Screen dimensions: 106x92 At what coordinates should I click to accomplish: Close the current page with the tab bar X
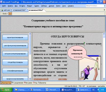click(x=104, y=10)
